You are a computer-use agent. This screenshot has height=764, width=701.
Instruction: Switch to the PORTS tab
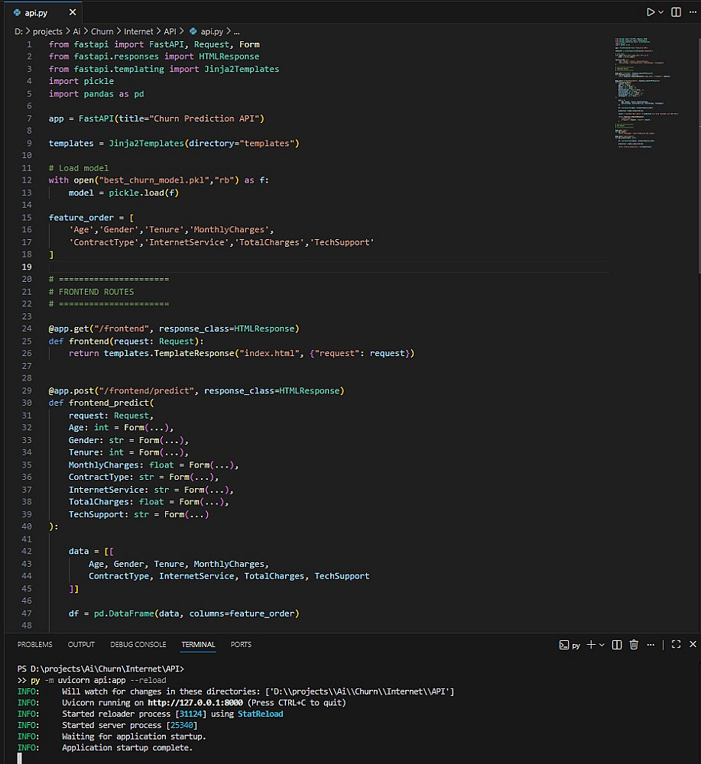point(241,645)
